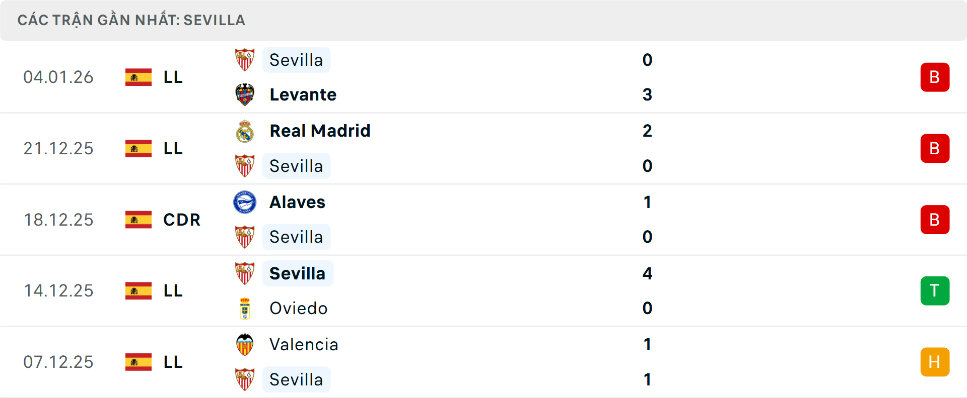Click the Oviedo club crest

click(x=245, y=308)
